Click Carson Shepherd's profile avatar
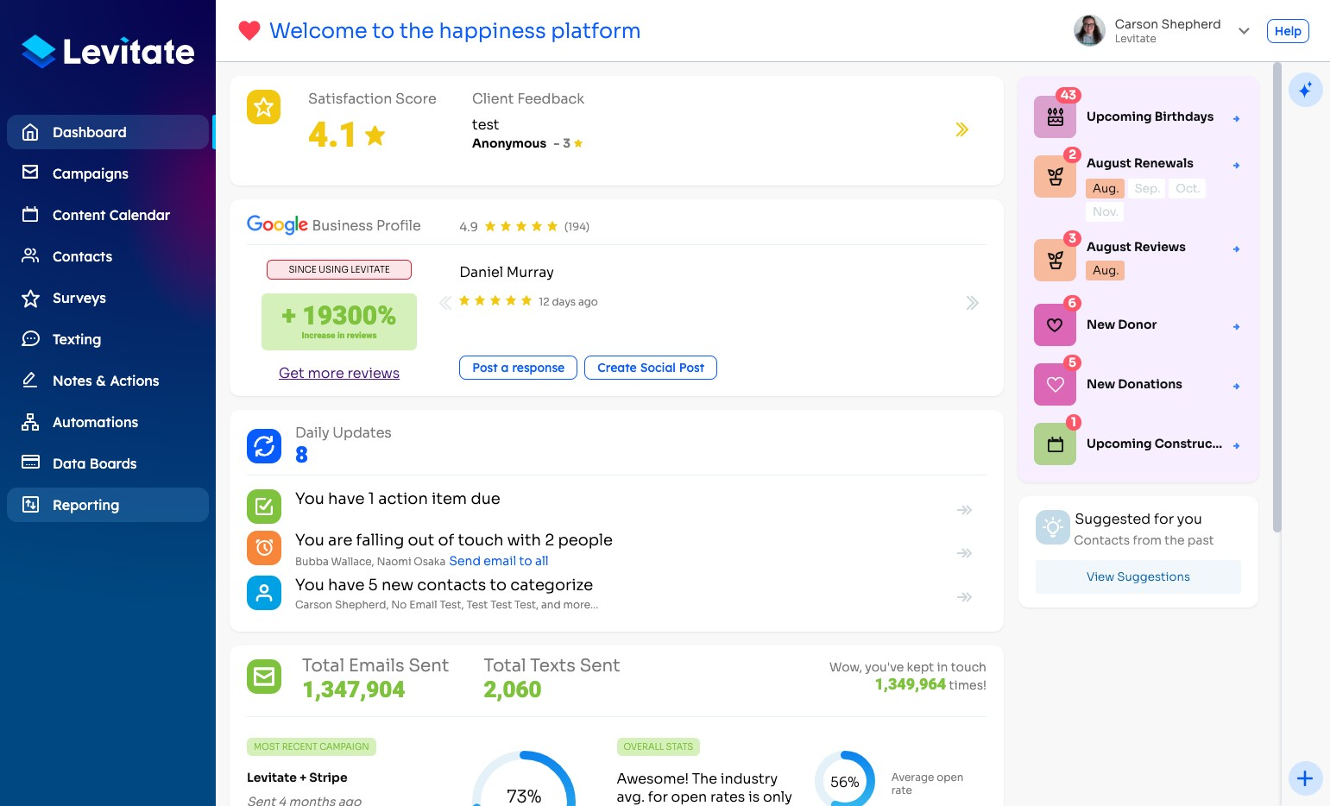This screenshot has width=1330, height=806. coord(1089,30)
